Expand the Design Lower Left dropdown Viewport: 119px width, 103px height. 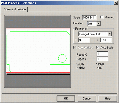point(110,34)
